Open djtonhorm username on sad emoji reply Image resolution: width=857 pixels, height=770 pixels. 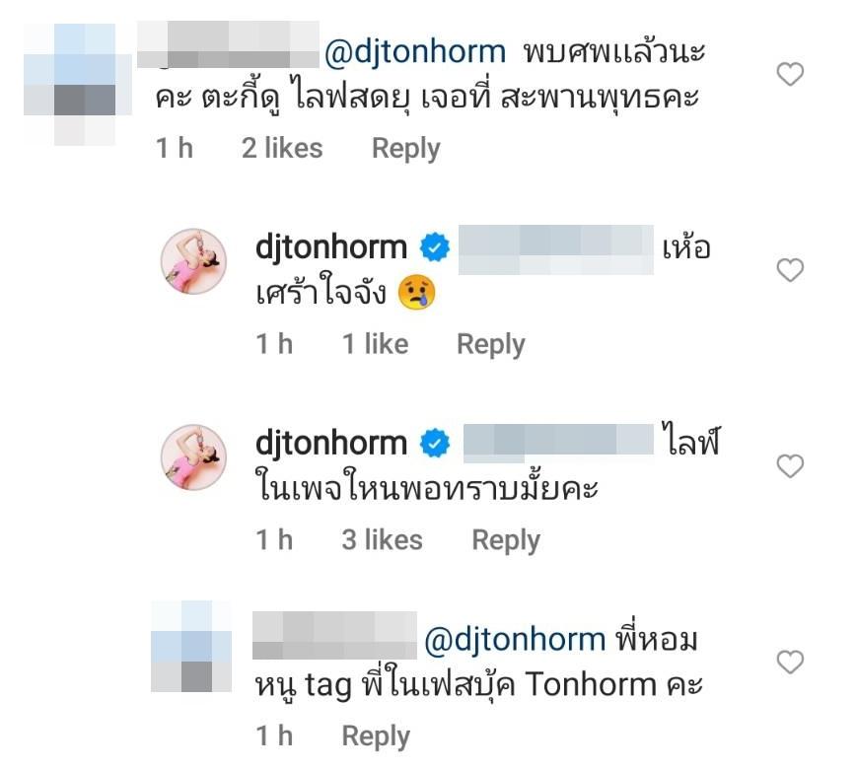tap(331, 248)
